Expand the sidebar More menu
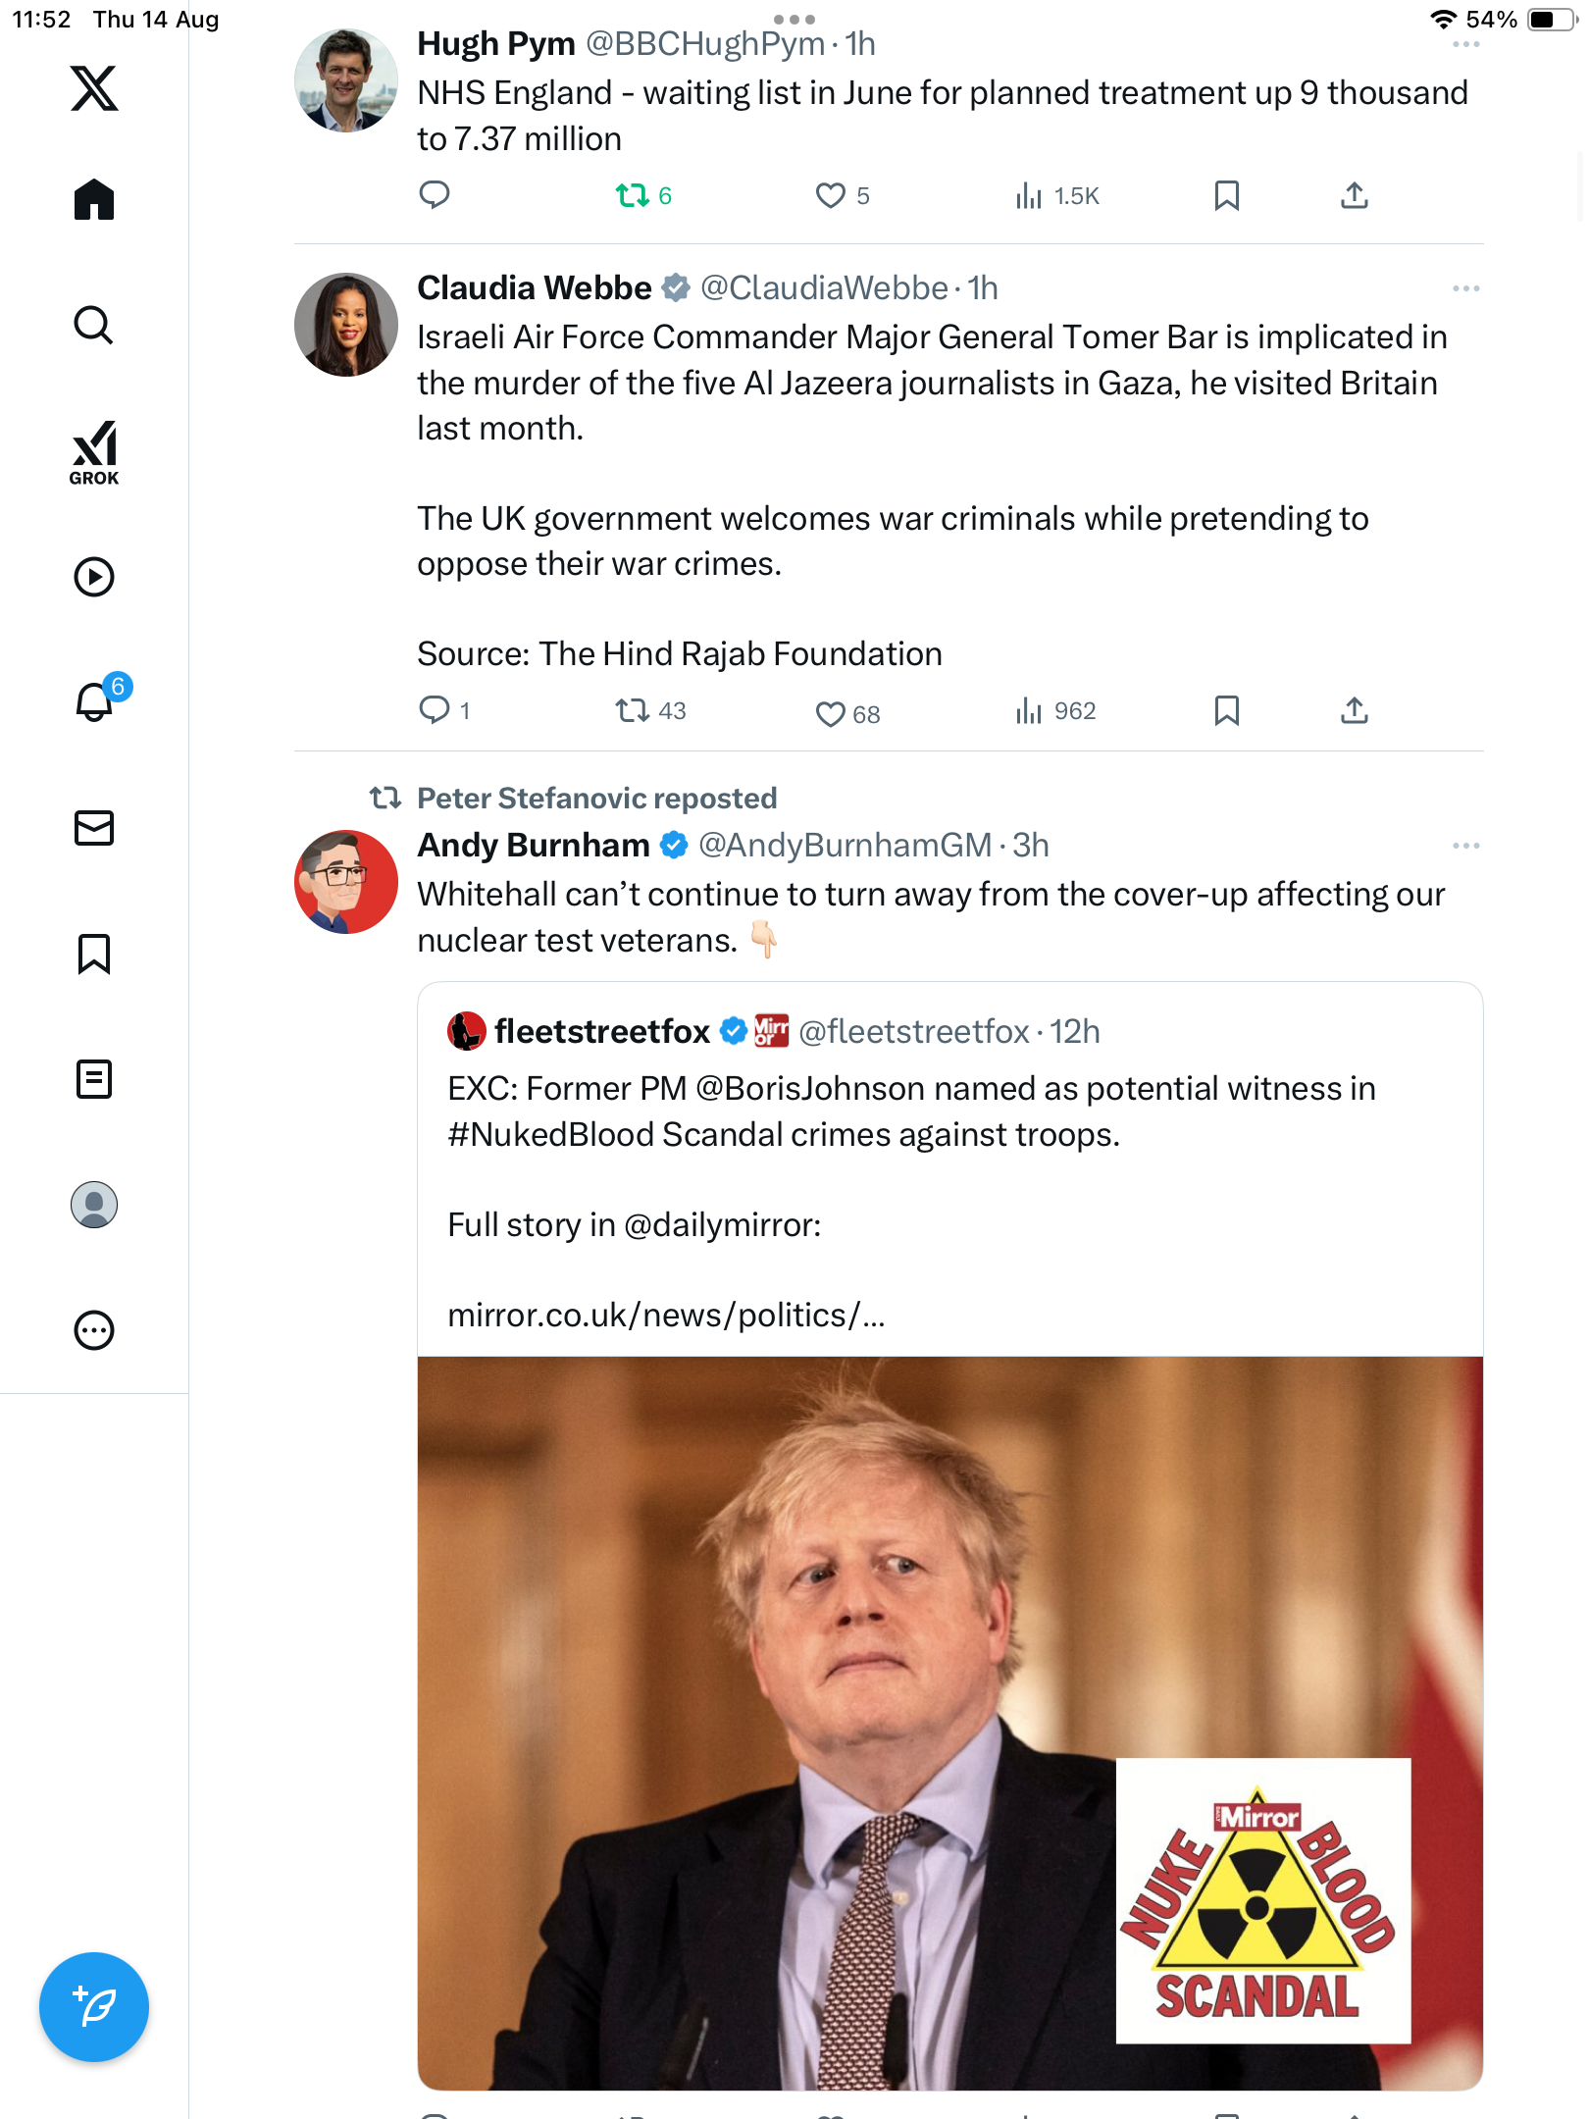This screenshot has height=2119, width=1589. (94, 1330)
